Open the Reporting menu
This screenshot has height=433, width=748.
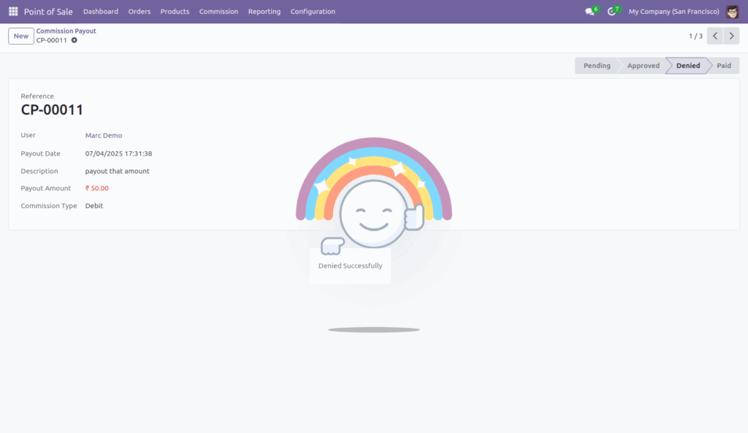click(264, 11)
